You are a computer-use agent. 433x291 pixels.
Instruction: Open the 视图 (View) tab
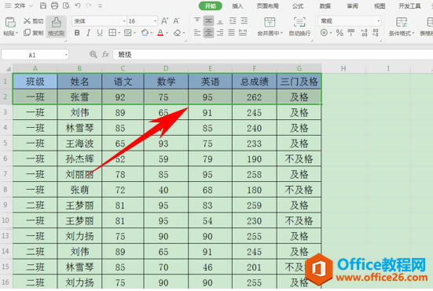point(380,5)
